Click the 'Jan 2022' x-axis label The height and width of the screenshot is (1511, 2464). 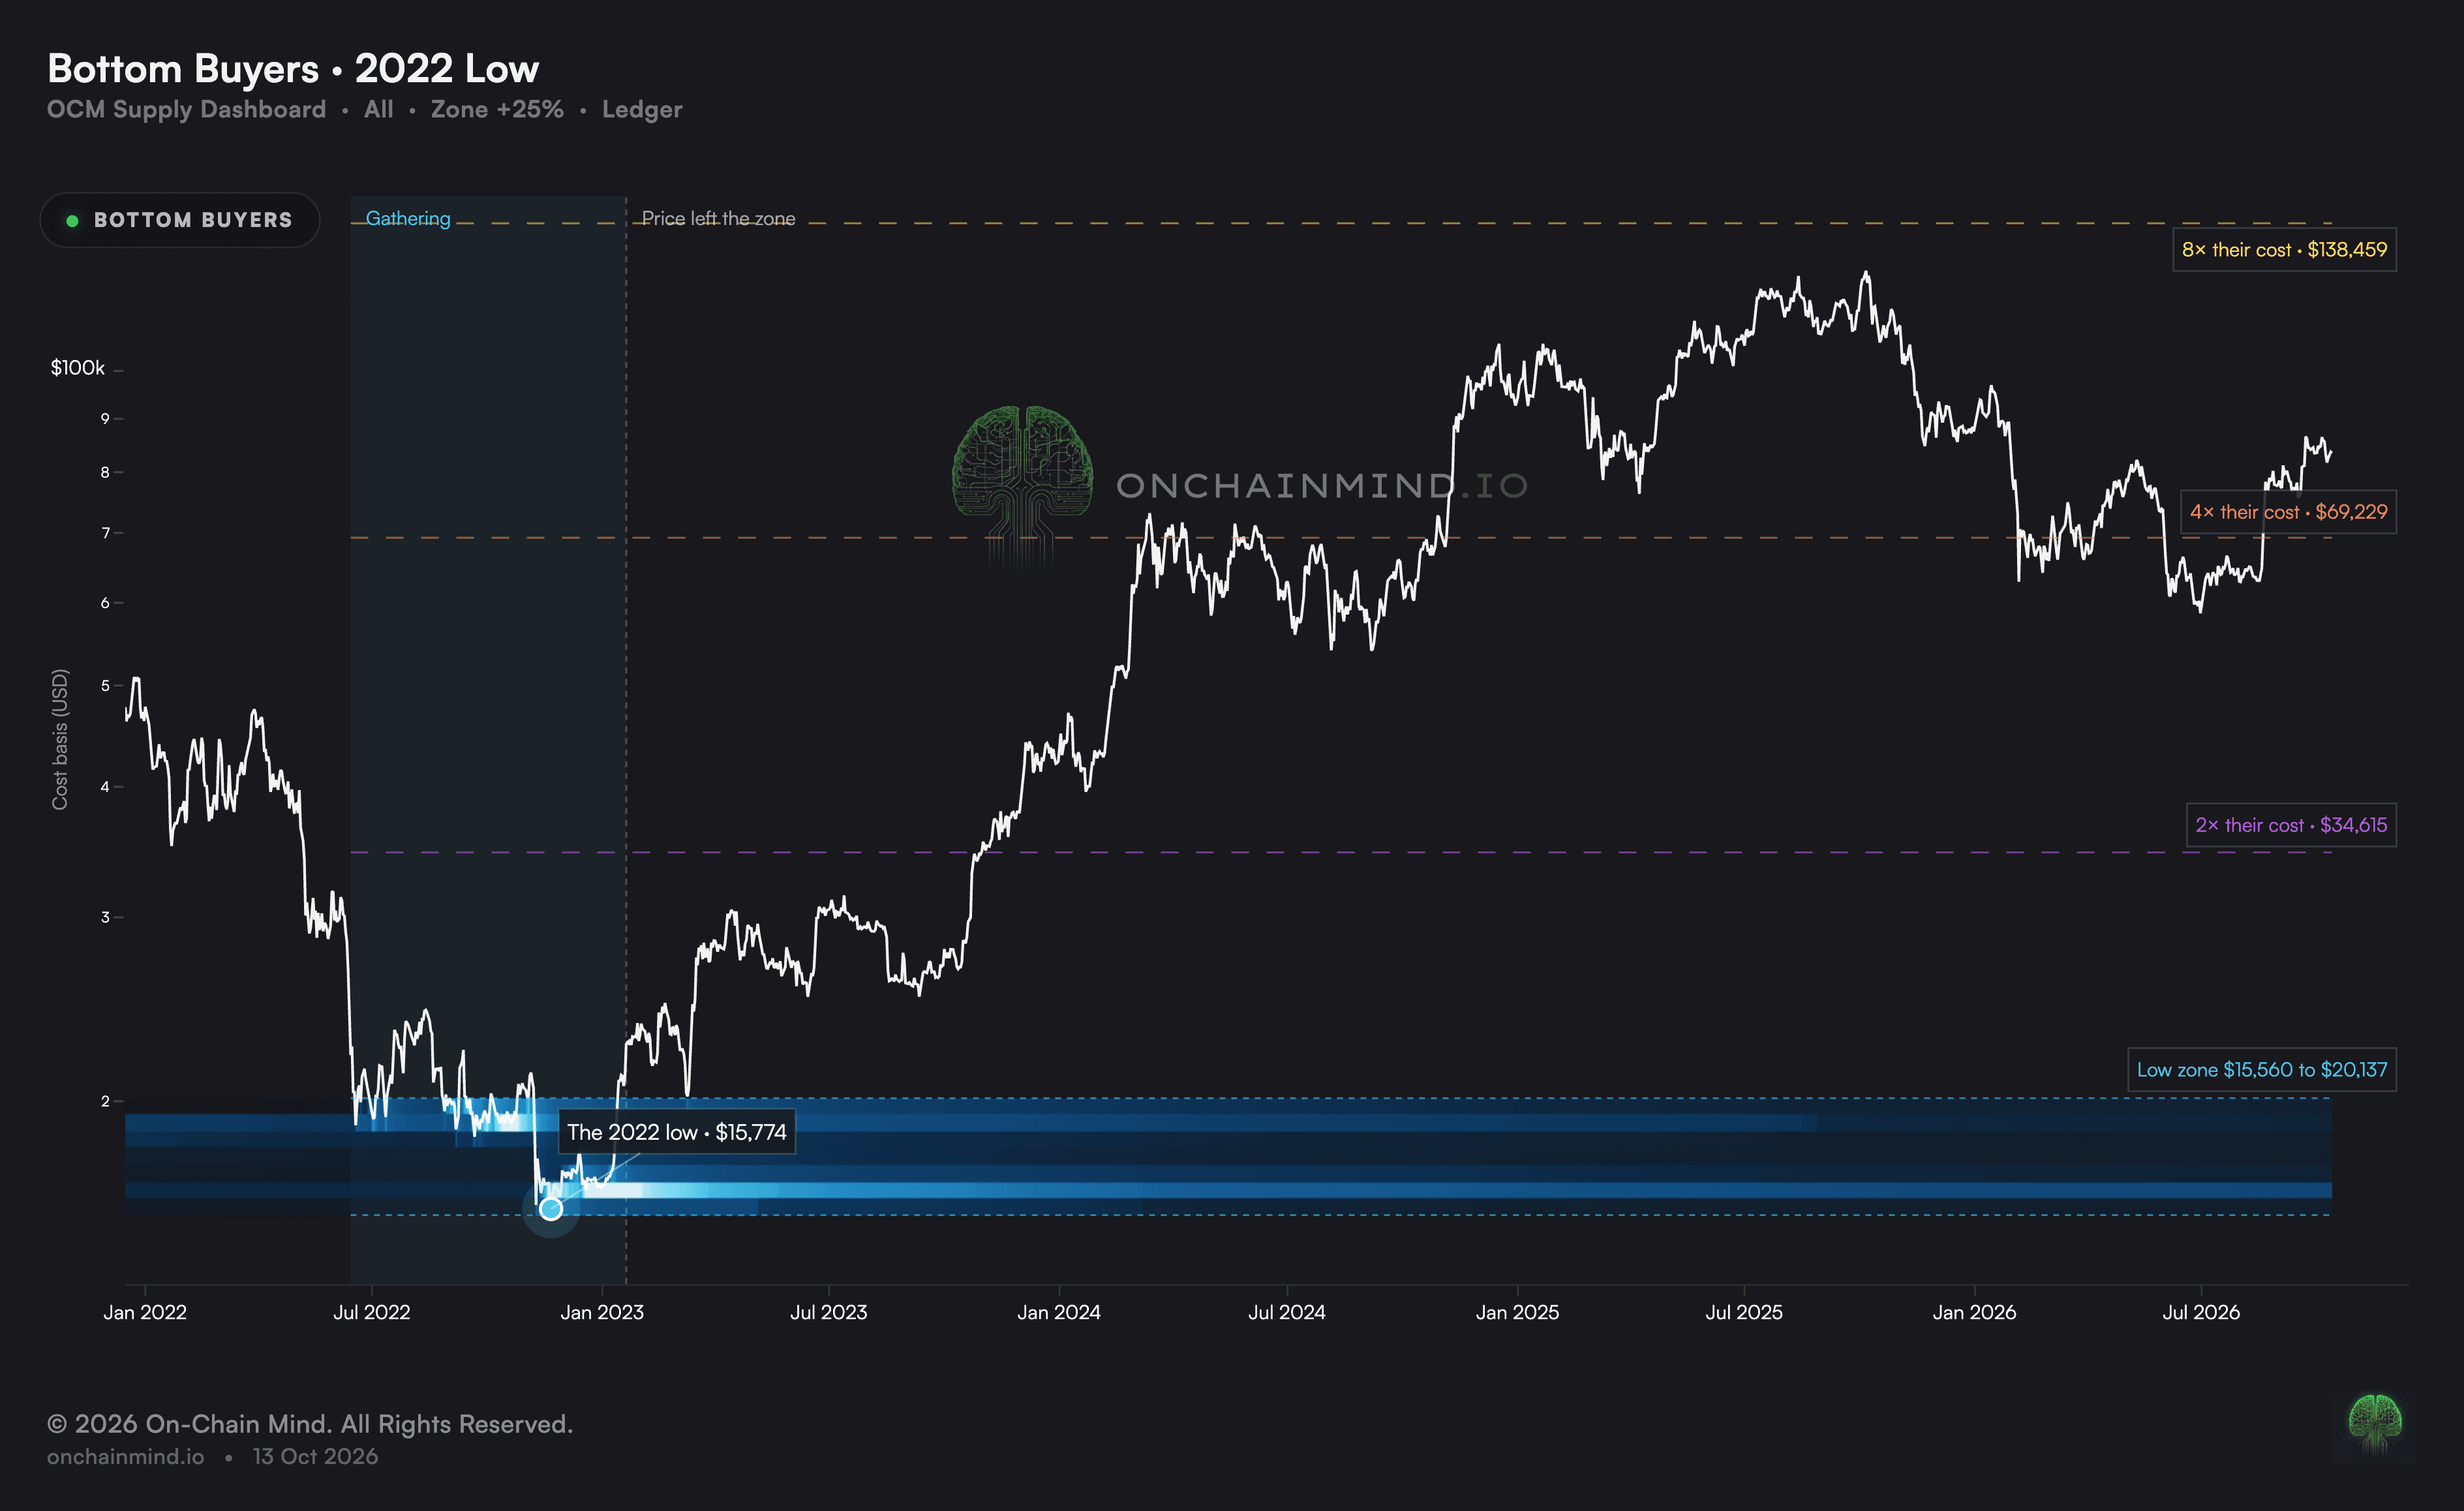pos(145,1312)
